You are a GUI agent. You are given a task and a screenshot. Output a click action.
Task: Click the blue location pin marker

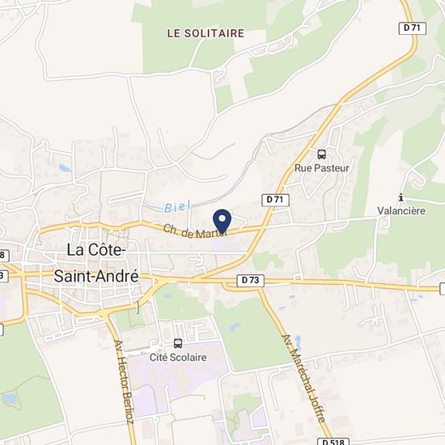coord(222,222)
